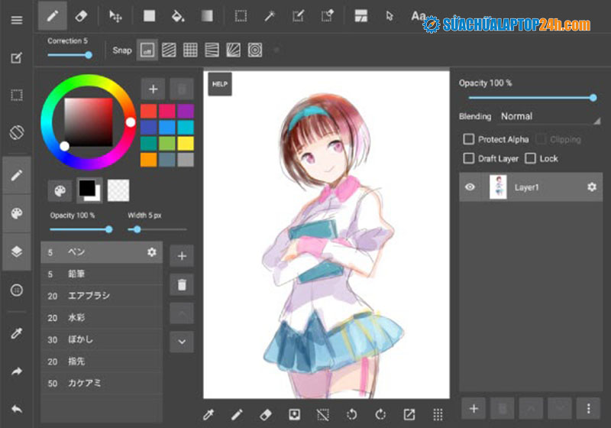Image resolution: width=611 pixels, height=428 pixels.
Task: Click the down chevron beside brush list
Action: pos(182,341)
